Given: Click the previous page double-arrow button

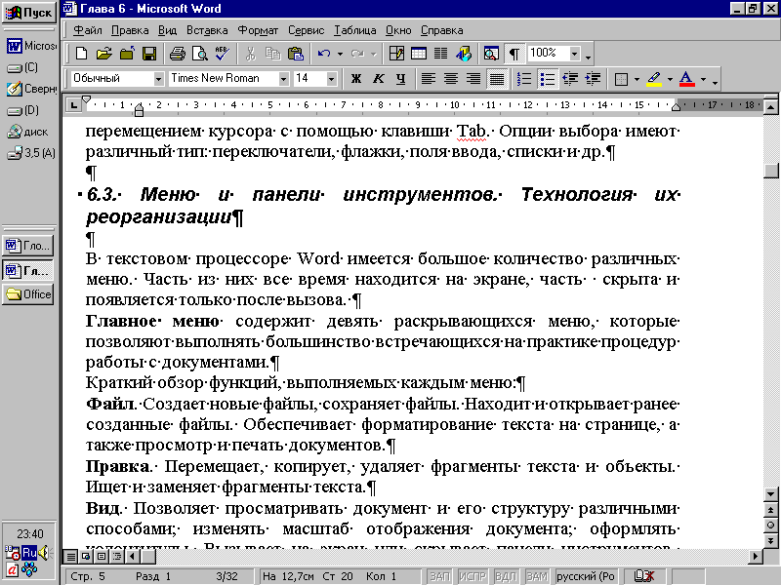Looking at the screenshot, I should 770,510.
